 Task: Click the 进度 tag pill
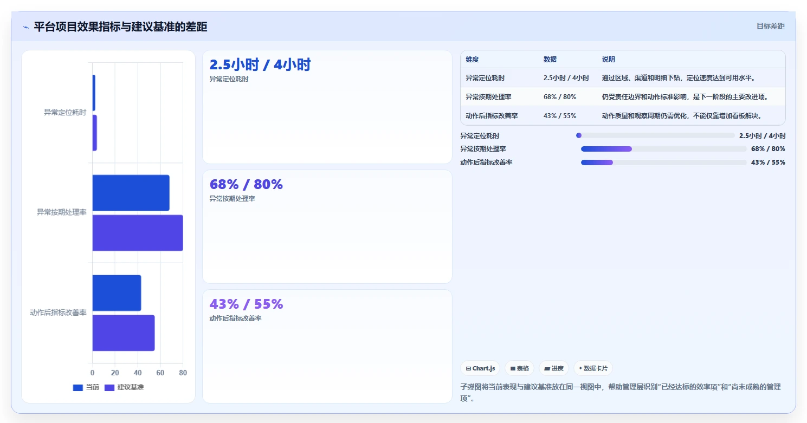[554, 368]
